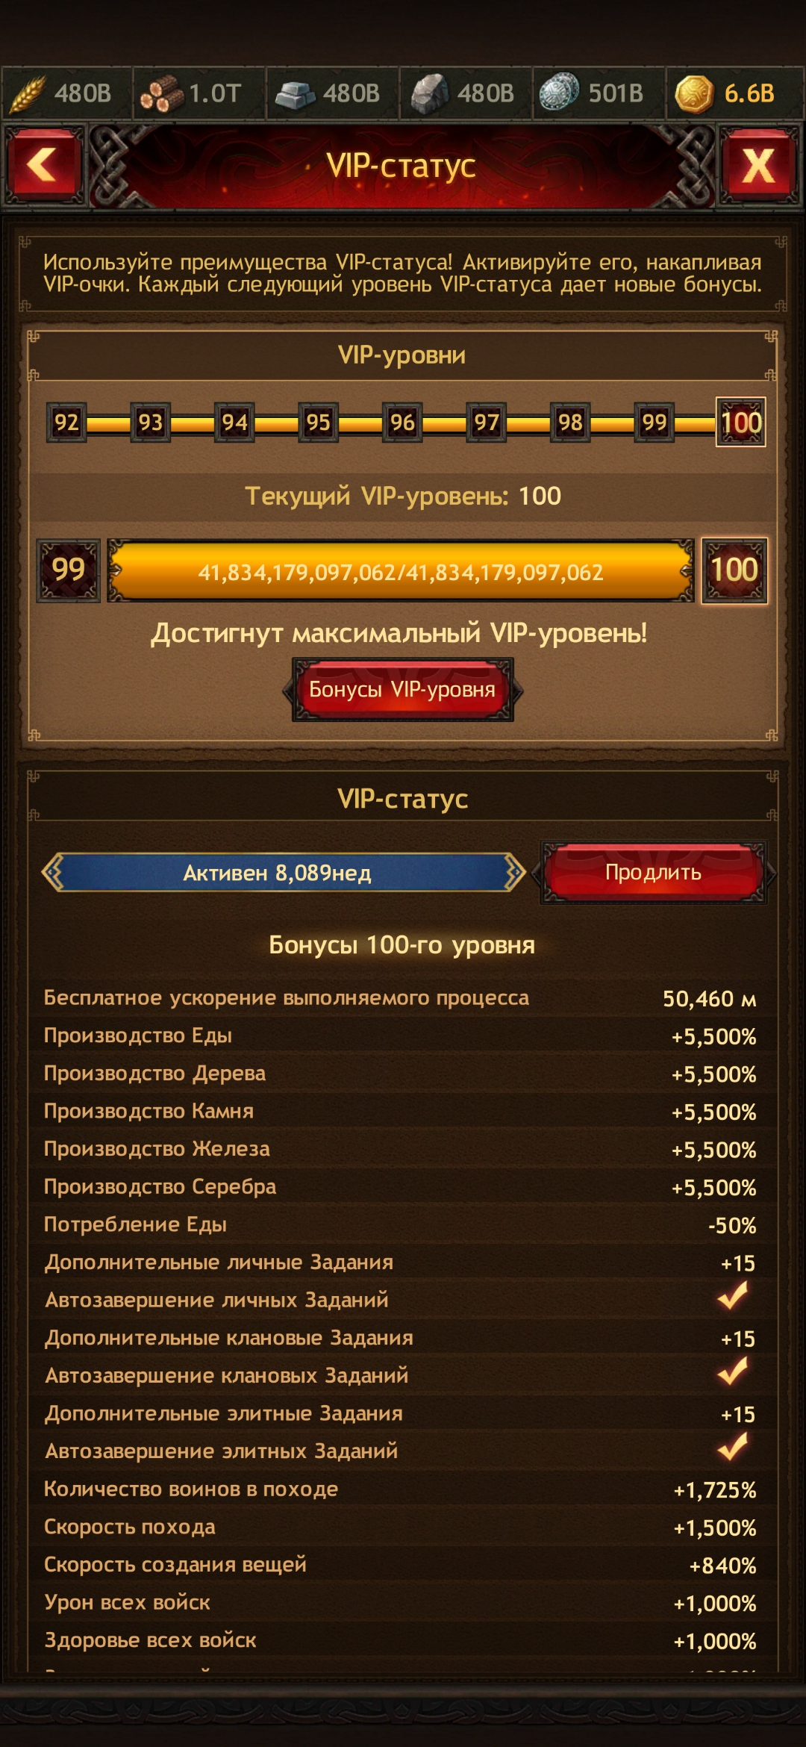806x1747 pixels.
Task: Tap the silver coin resource icon
Action: (559, 93)
